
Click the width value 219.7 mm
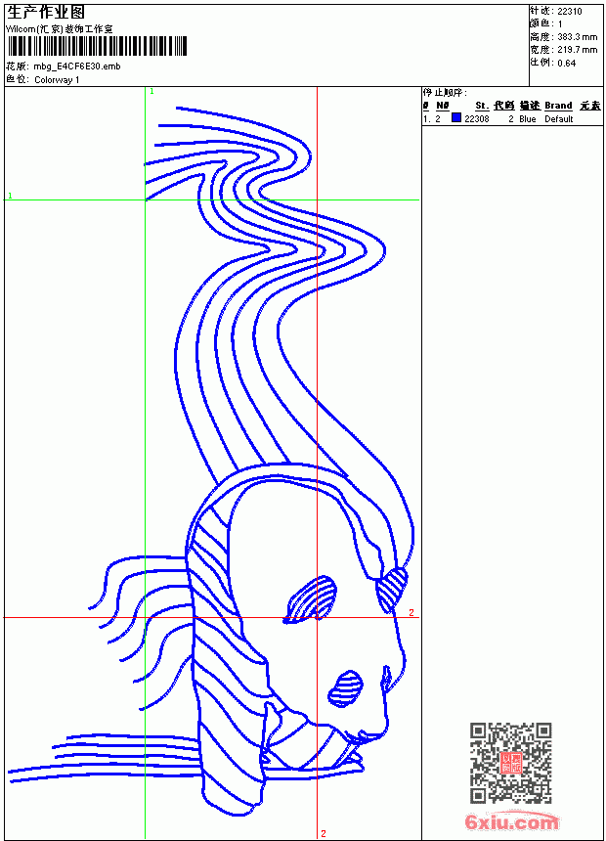point(577,50)
